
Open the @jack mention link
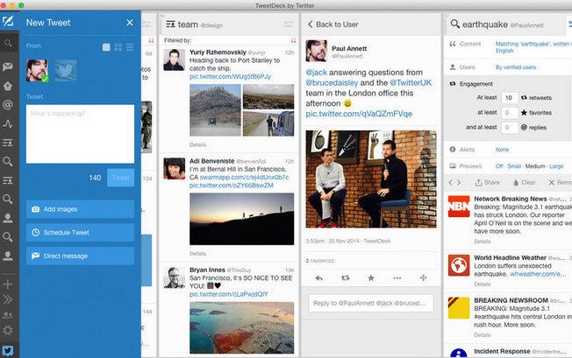pos(317,73)
